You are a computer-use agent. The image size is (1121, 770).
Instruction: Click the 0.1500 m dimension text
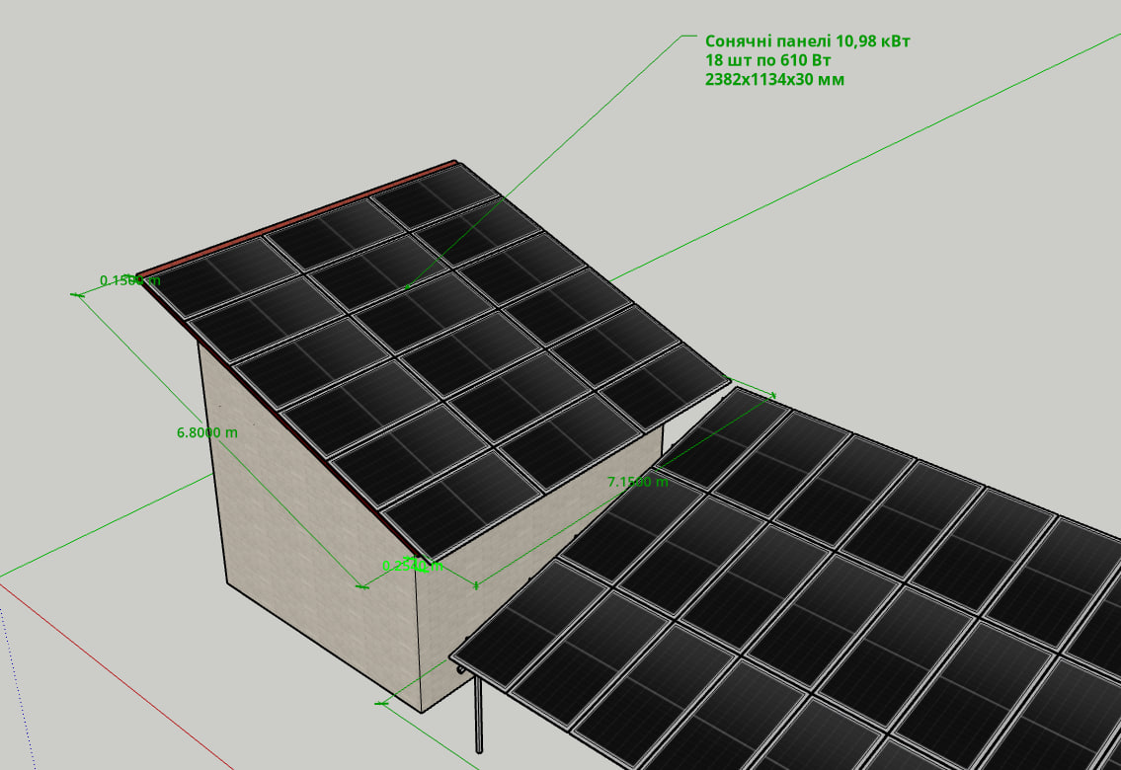pyautogui.click(x=130, y=280)
